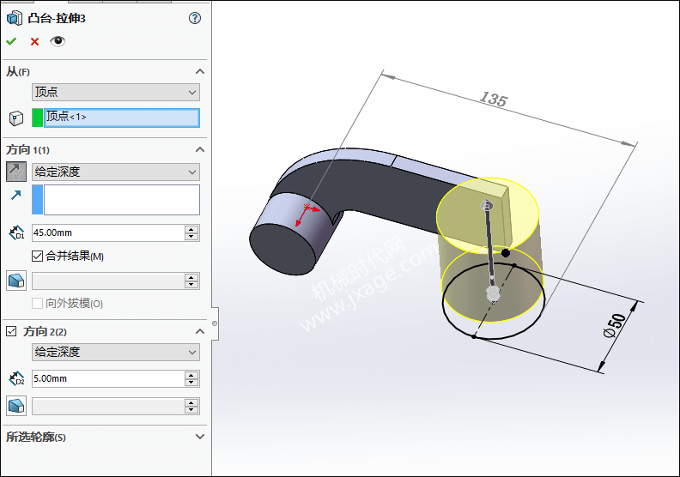Select the 顶点<1> selection box
The height and width of the screenshot is (477, 680).
(x=122, y=118)
